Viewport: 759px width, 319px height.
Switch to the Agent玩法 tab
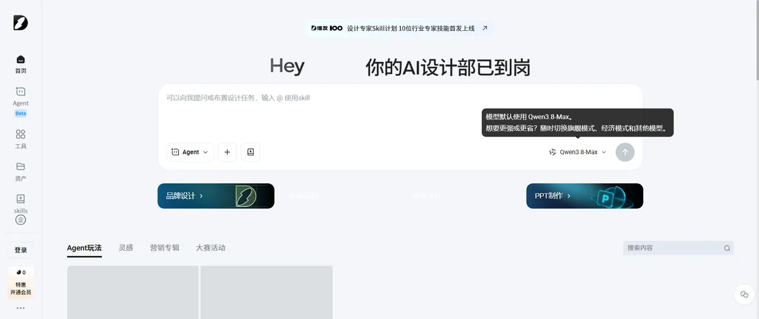(x=84, y=248)
